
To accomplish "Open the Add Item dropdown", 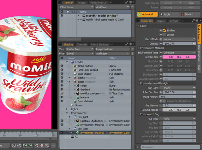I will (x=112, y=7).
